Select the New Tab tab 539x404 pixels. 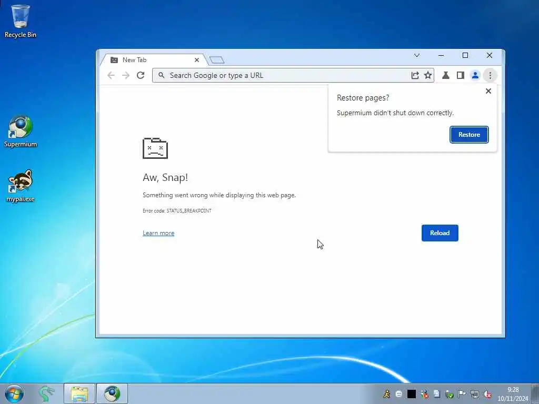(x=155, y=60)
